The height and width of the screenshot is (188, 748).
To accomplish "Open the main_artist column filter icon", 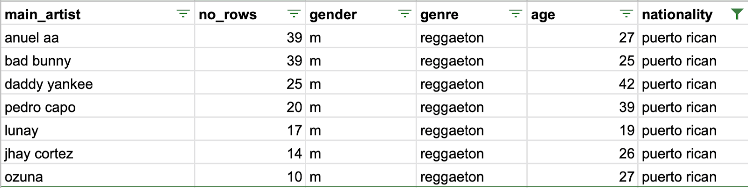I will [183, 14].
